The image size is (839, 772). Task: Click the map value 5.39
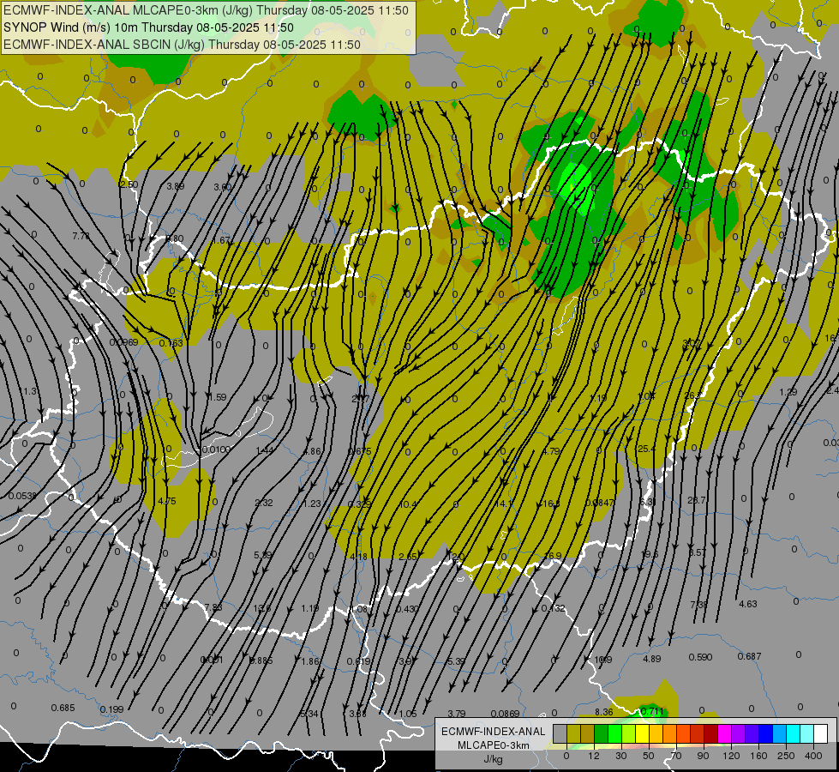[x=457, y=661]
